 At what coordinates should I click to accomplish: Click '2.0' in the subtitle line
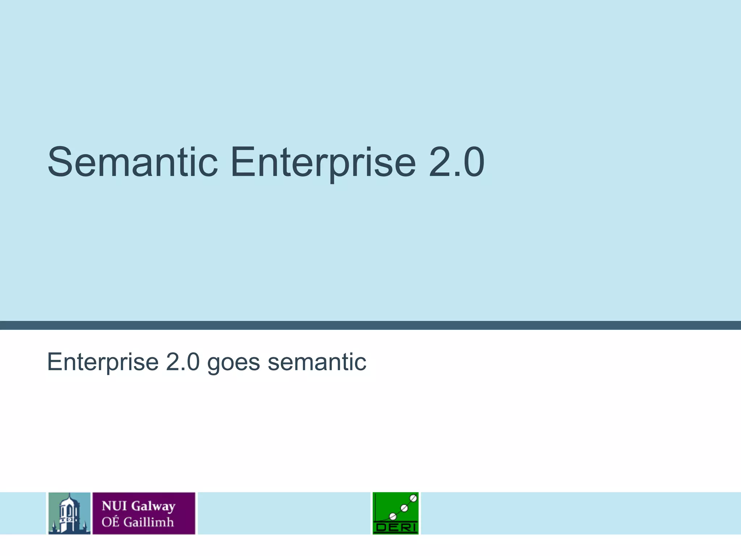(182, 362)
